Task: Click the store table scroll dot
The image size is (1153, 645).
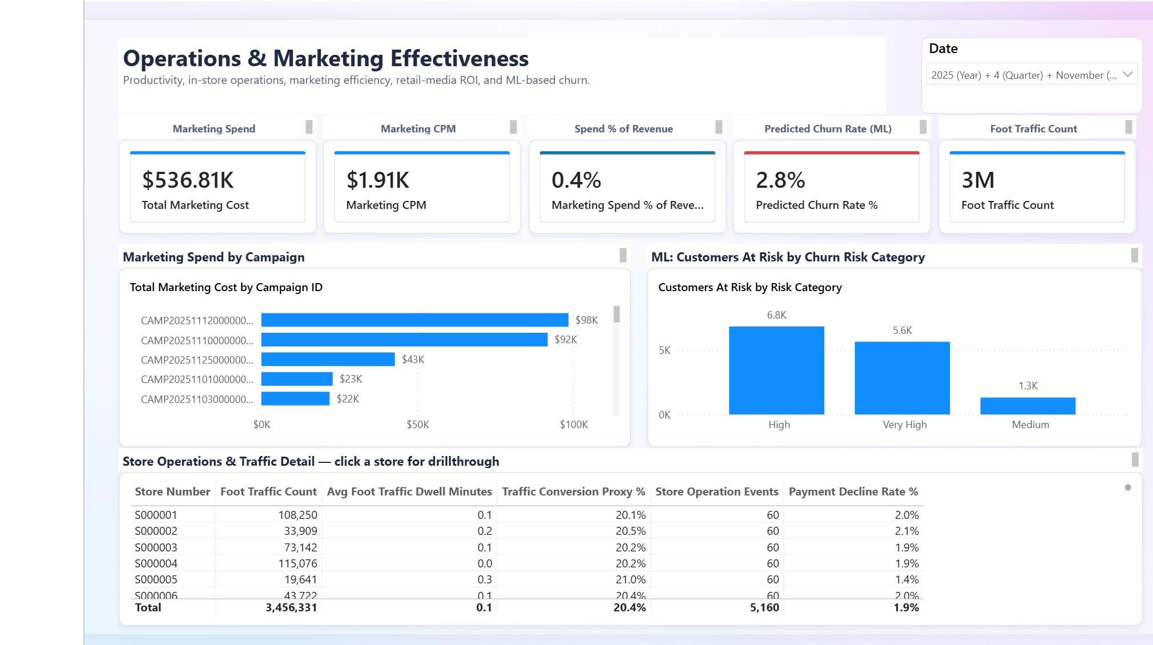Action: tap(1128, 487)
